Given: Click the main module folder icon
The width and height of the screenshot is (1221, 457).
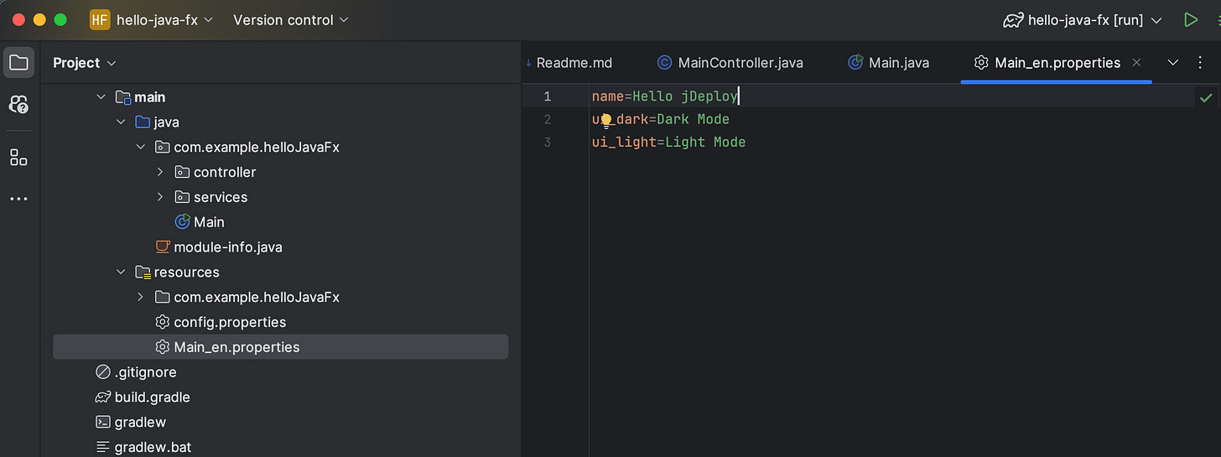Looking at the screenshot, I should pos(122,97).
